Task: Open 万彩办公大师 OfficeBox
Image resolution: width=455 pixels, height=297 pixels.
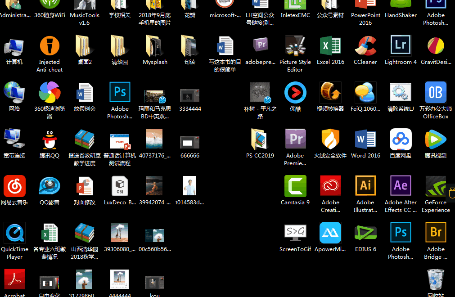Action: pos(436,93)
